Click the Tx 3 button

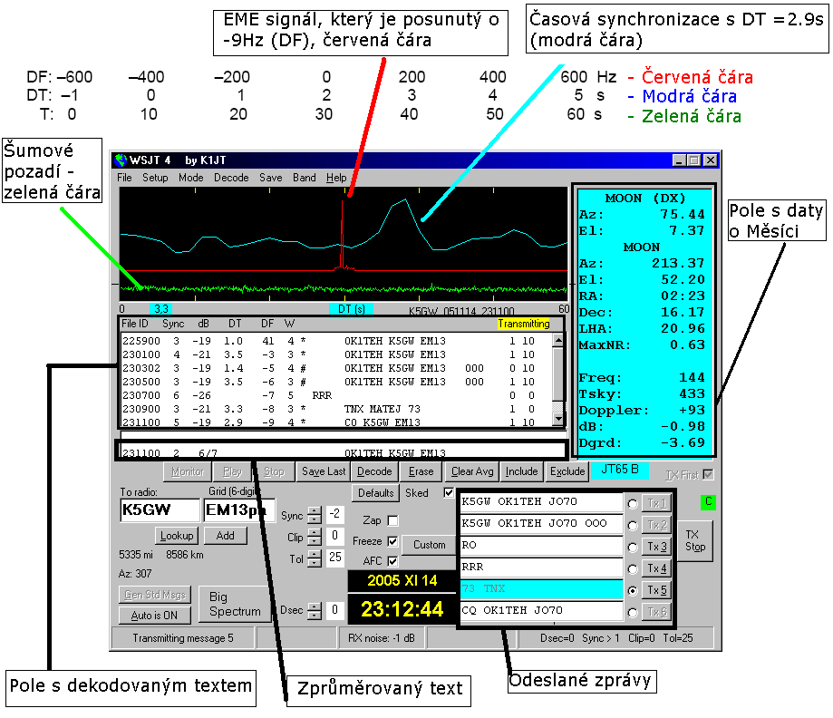click(656, 547)
